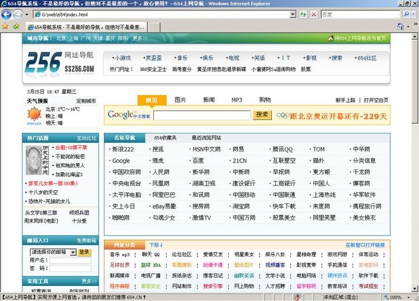Click the popup blocker status bar icon
419x301 pixels.
(x=297, y=297)
